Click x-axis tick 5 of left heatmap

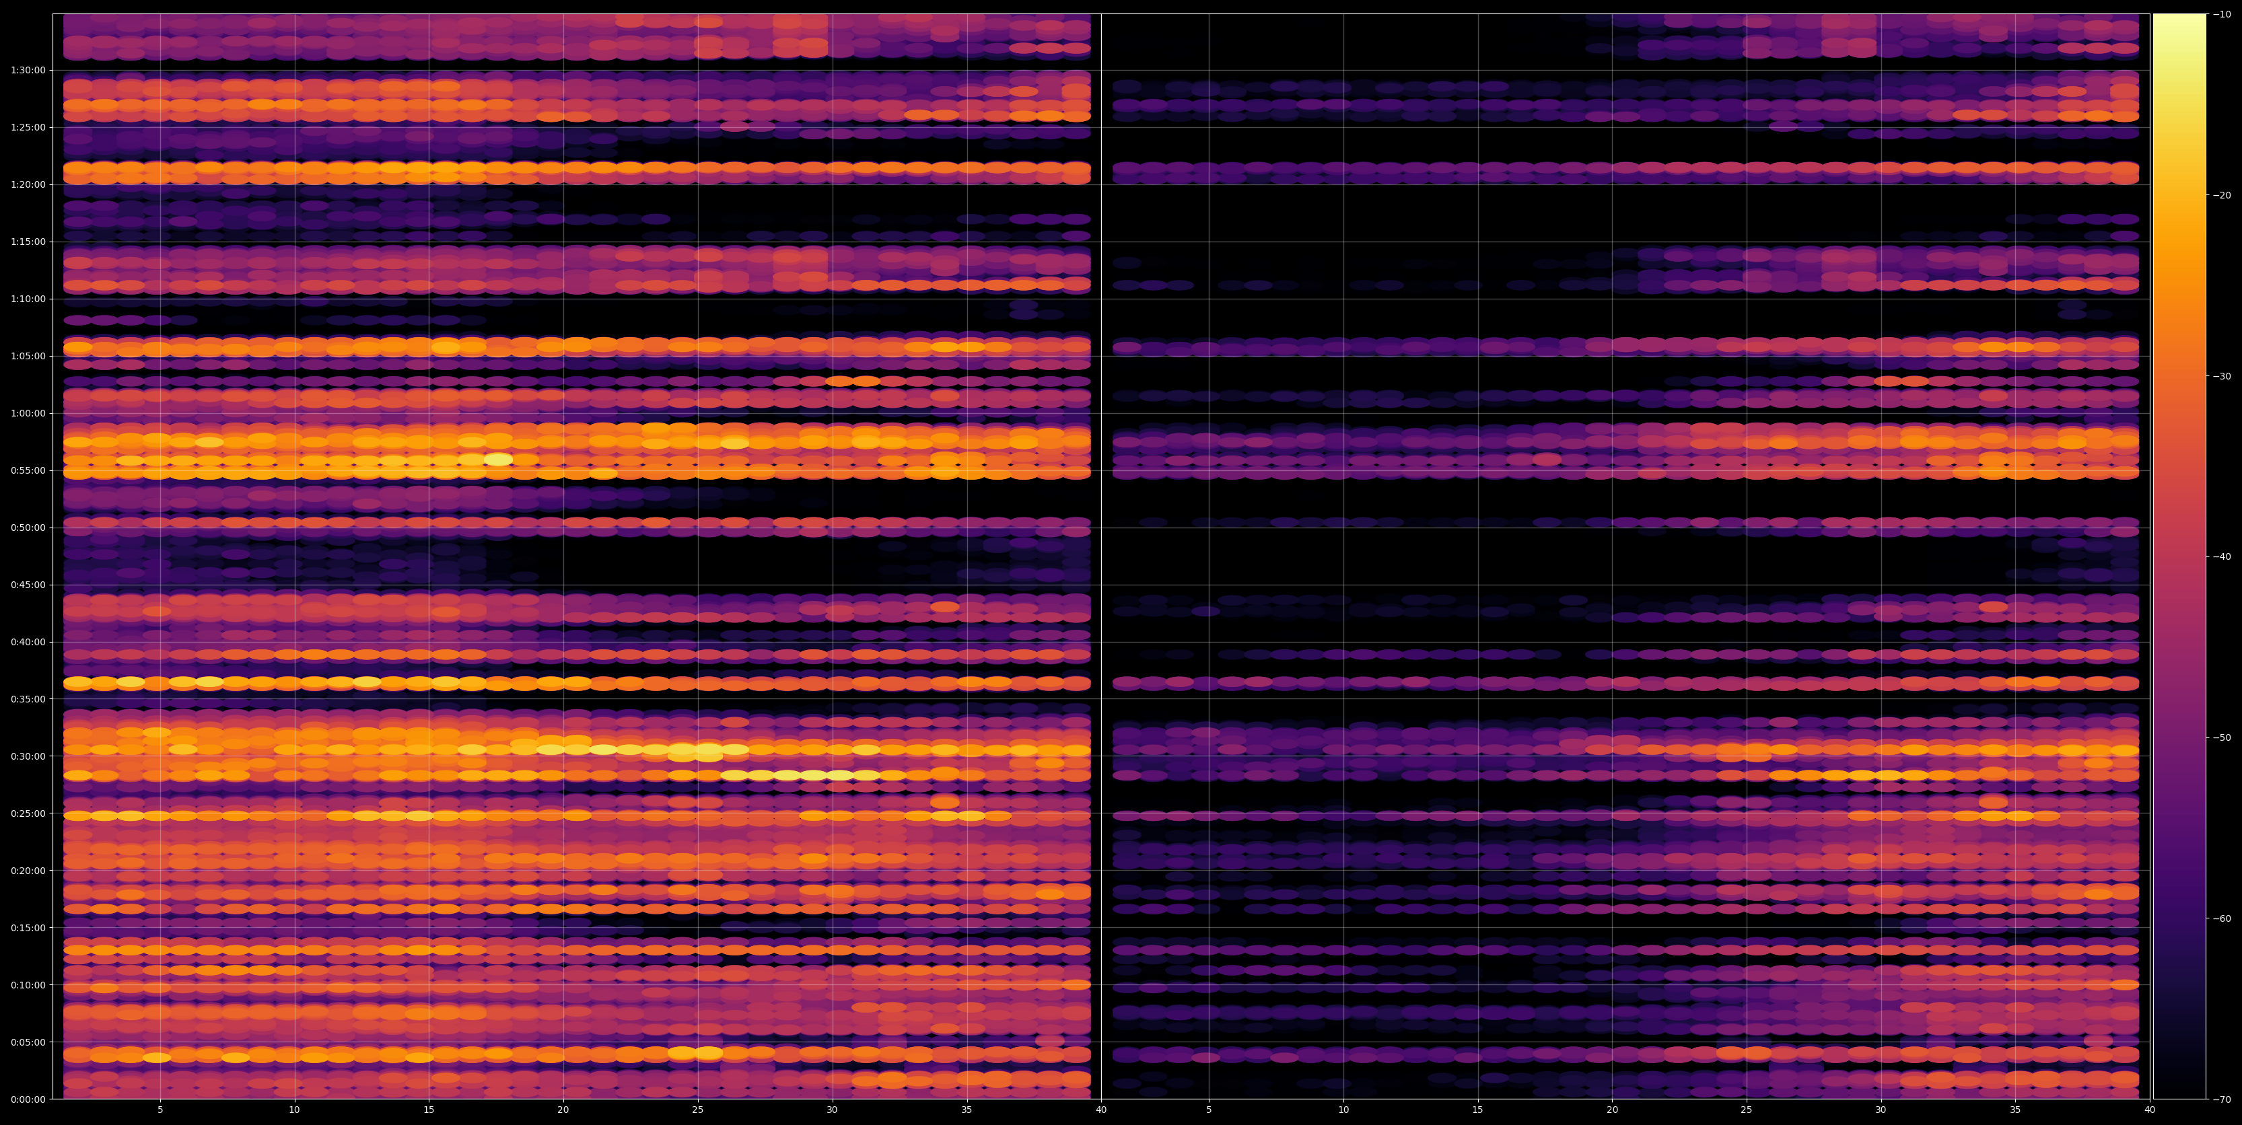[x=160, y=1110]
